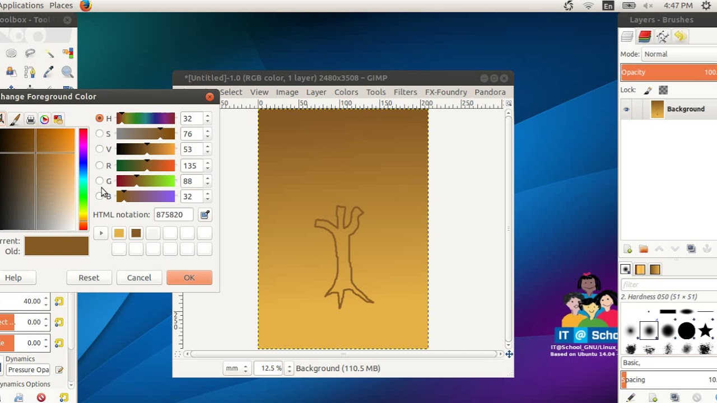Image resolution: width=717 pixels, height=403 pixels.
Task: Select the Color Picker eyedropper tool
Action: tap(49, 72)
